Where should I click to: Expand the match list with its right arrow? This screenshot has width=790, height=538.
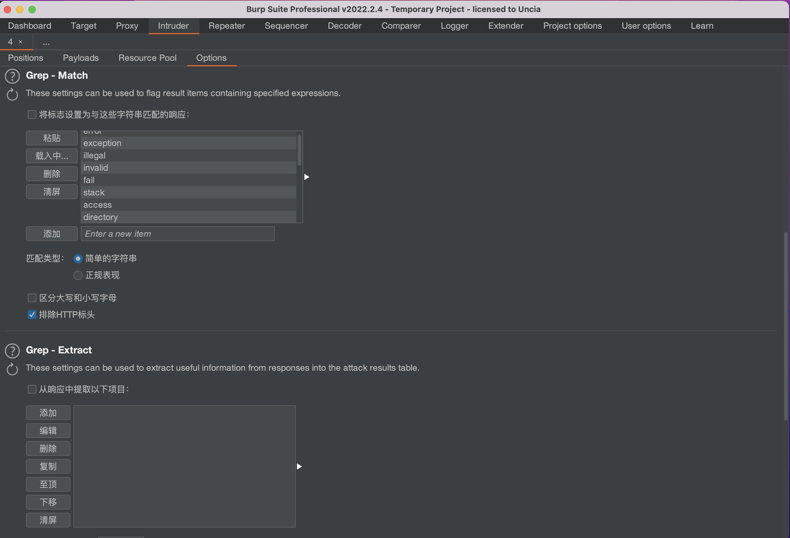(x=307, y=177)
